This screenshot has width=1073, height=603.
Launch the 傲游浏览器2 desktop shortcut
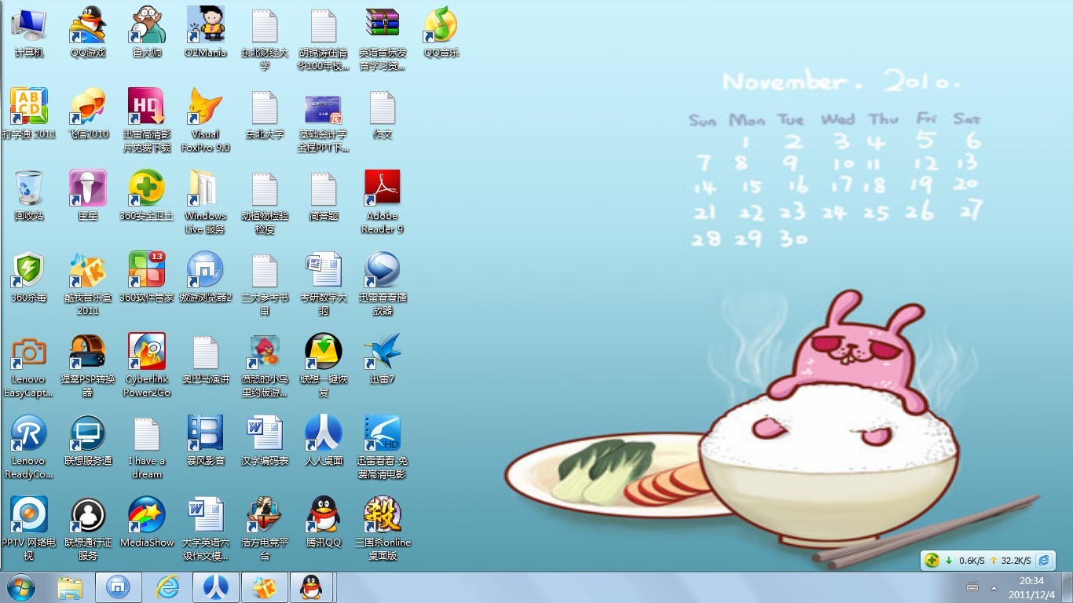206,277
